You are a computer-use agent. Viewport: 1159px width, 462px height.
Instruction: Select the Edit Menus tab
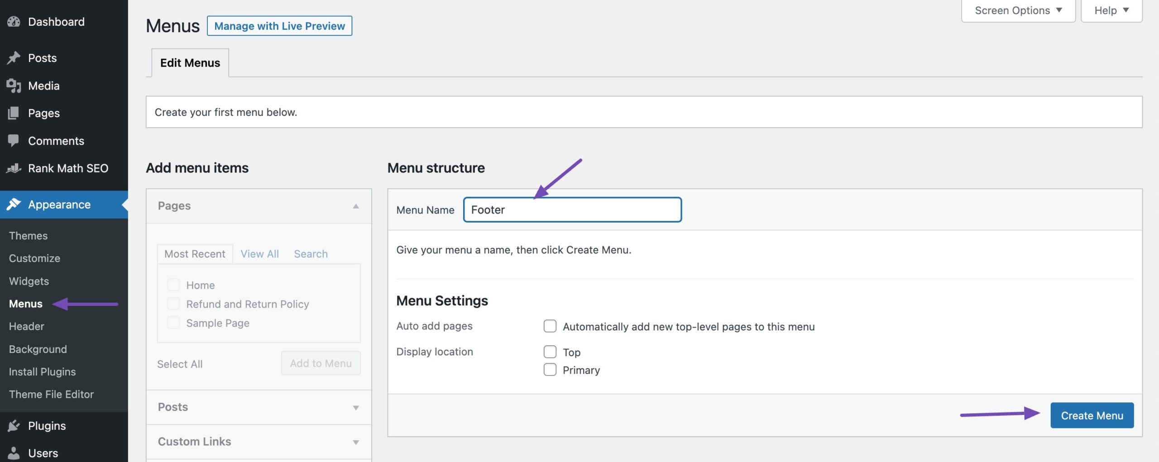[x=190, y=63]
